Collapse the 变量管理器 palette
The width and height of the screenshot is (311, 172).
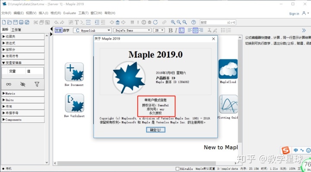(23, 63)
